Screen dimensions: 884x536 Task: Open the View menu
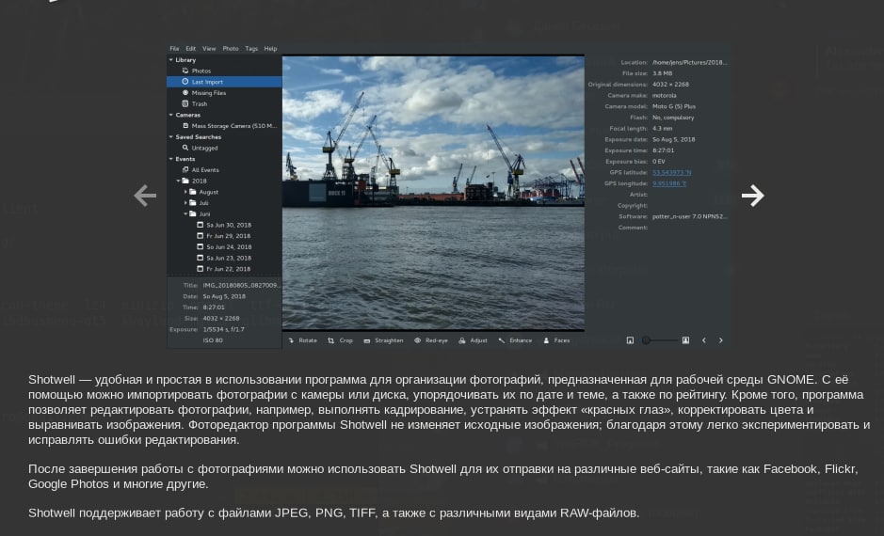(x=209, y=48)
